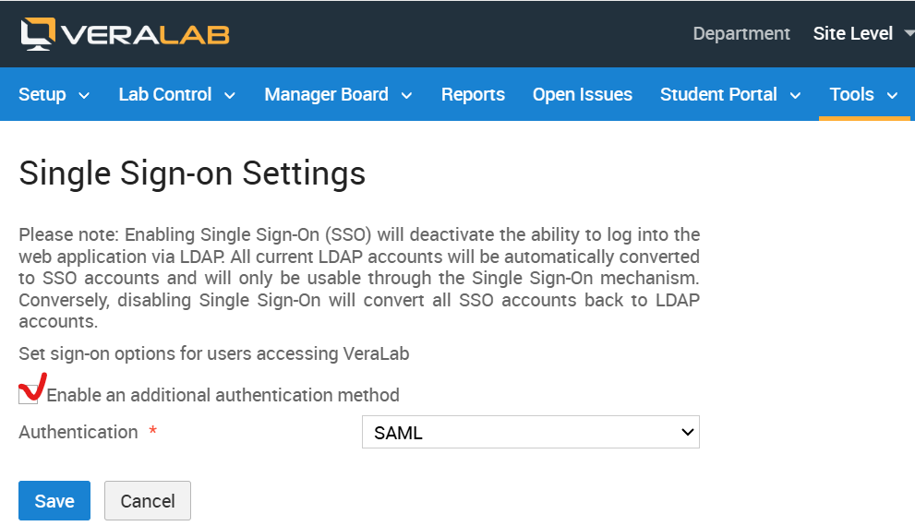Image resolution: width=915 pixels, height=526 pixels.
Task: Open the Site Level dropdown
Action: pyautogui.click(x=863, y=34)
